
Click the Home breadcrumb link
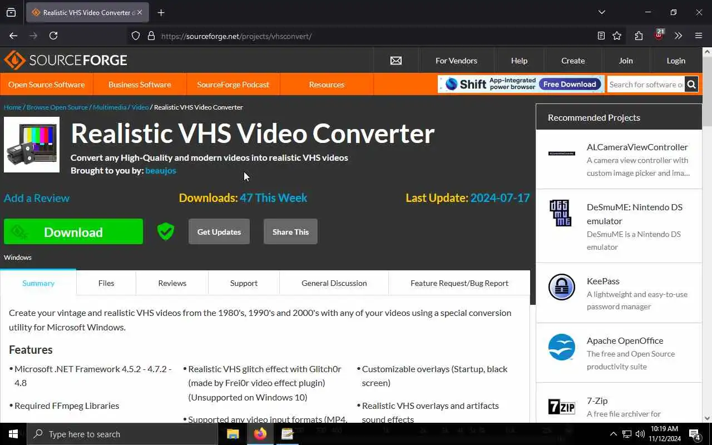(x=12, y=107)
